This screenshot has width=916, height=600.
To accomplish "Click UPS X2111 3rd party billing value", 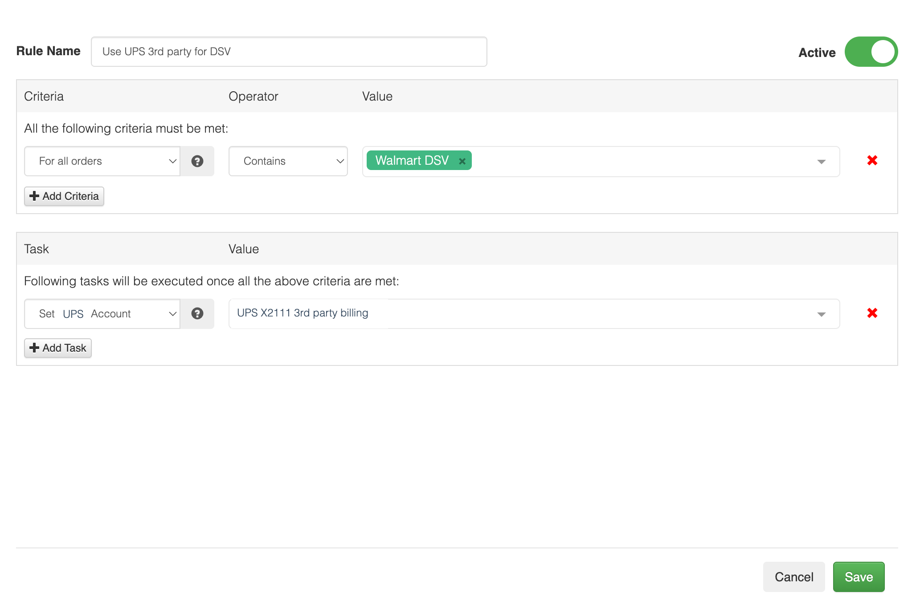I will [303, 313].
